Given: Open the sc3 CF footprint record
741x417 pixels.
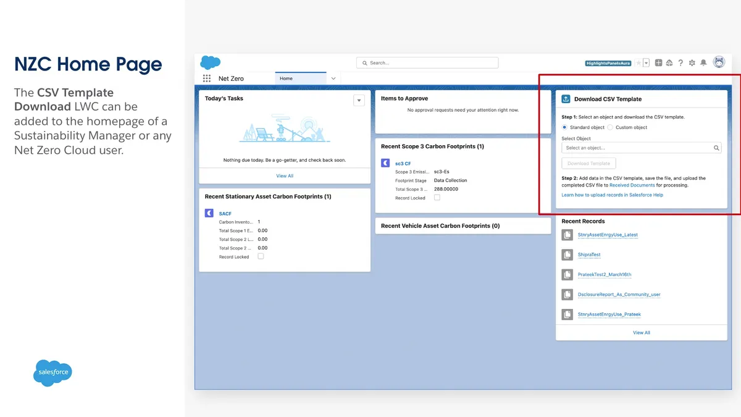Looking at the screenshot, I should (x=403, y=164).
